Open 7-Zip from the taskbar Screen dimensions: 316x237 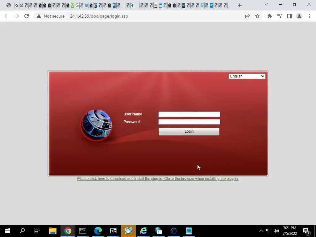point(113,231)
